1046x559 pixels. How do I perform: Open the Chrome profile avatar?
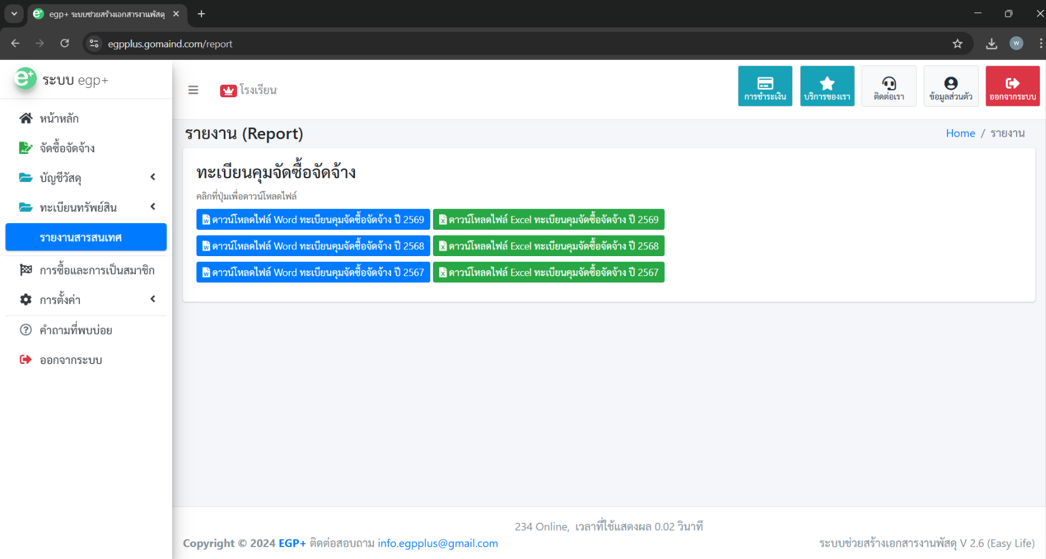coord(1017,44)
